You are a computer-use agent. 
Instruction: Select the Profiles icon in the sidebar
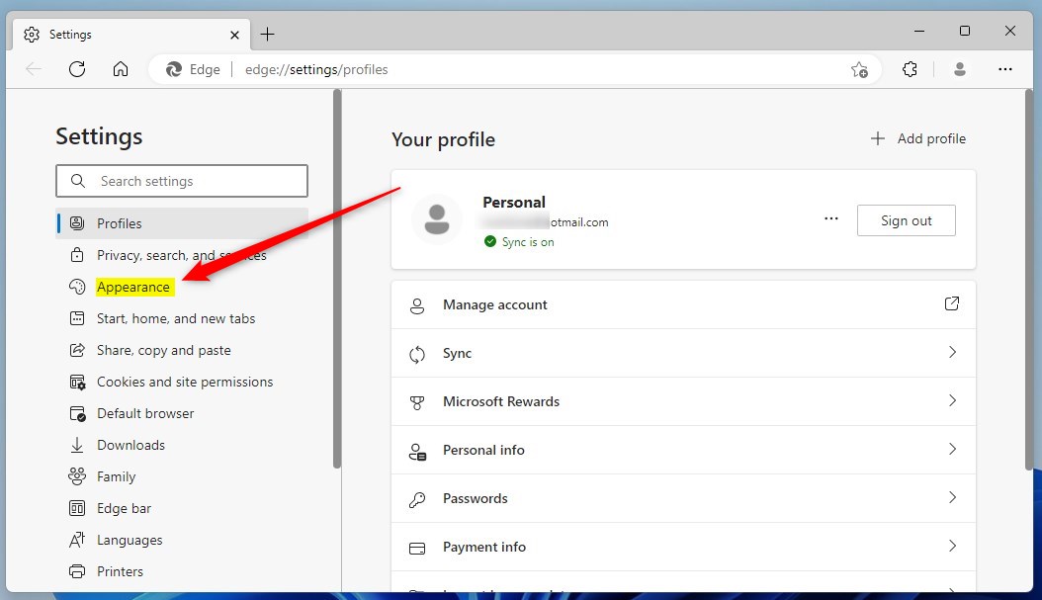pos(77,223)
